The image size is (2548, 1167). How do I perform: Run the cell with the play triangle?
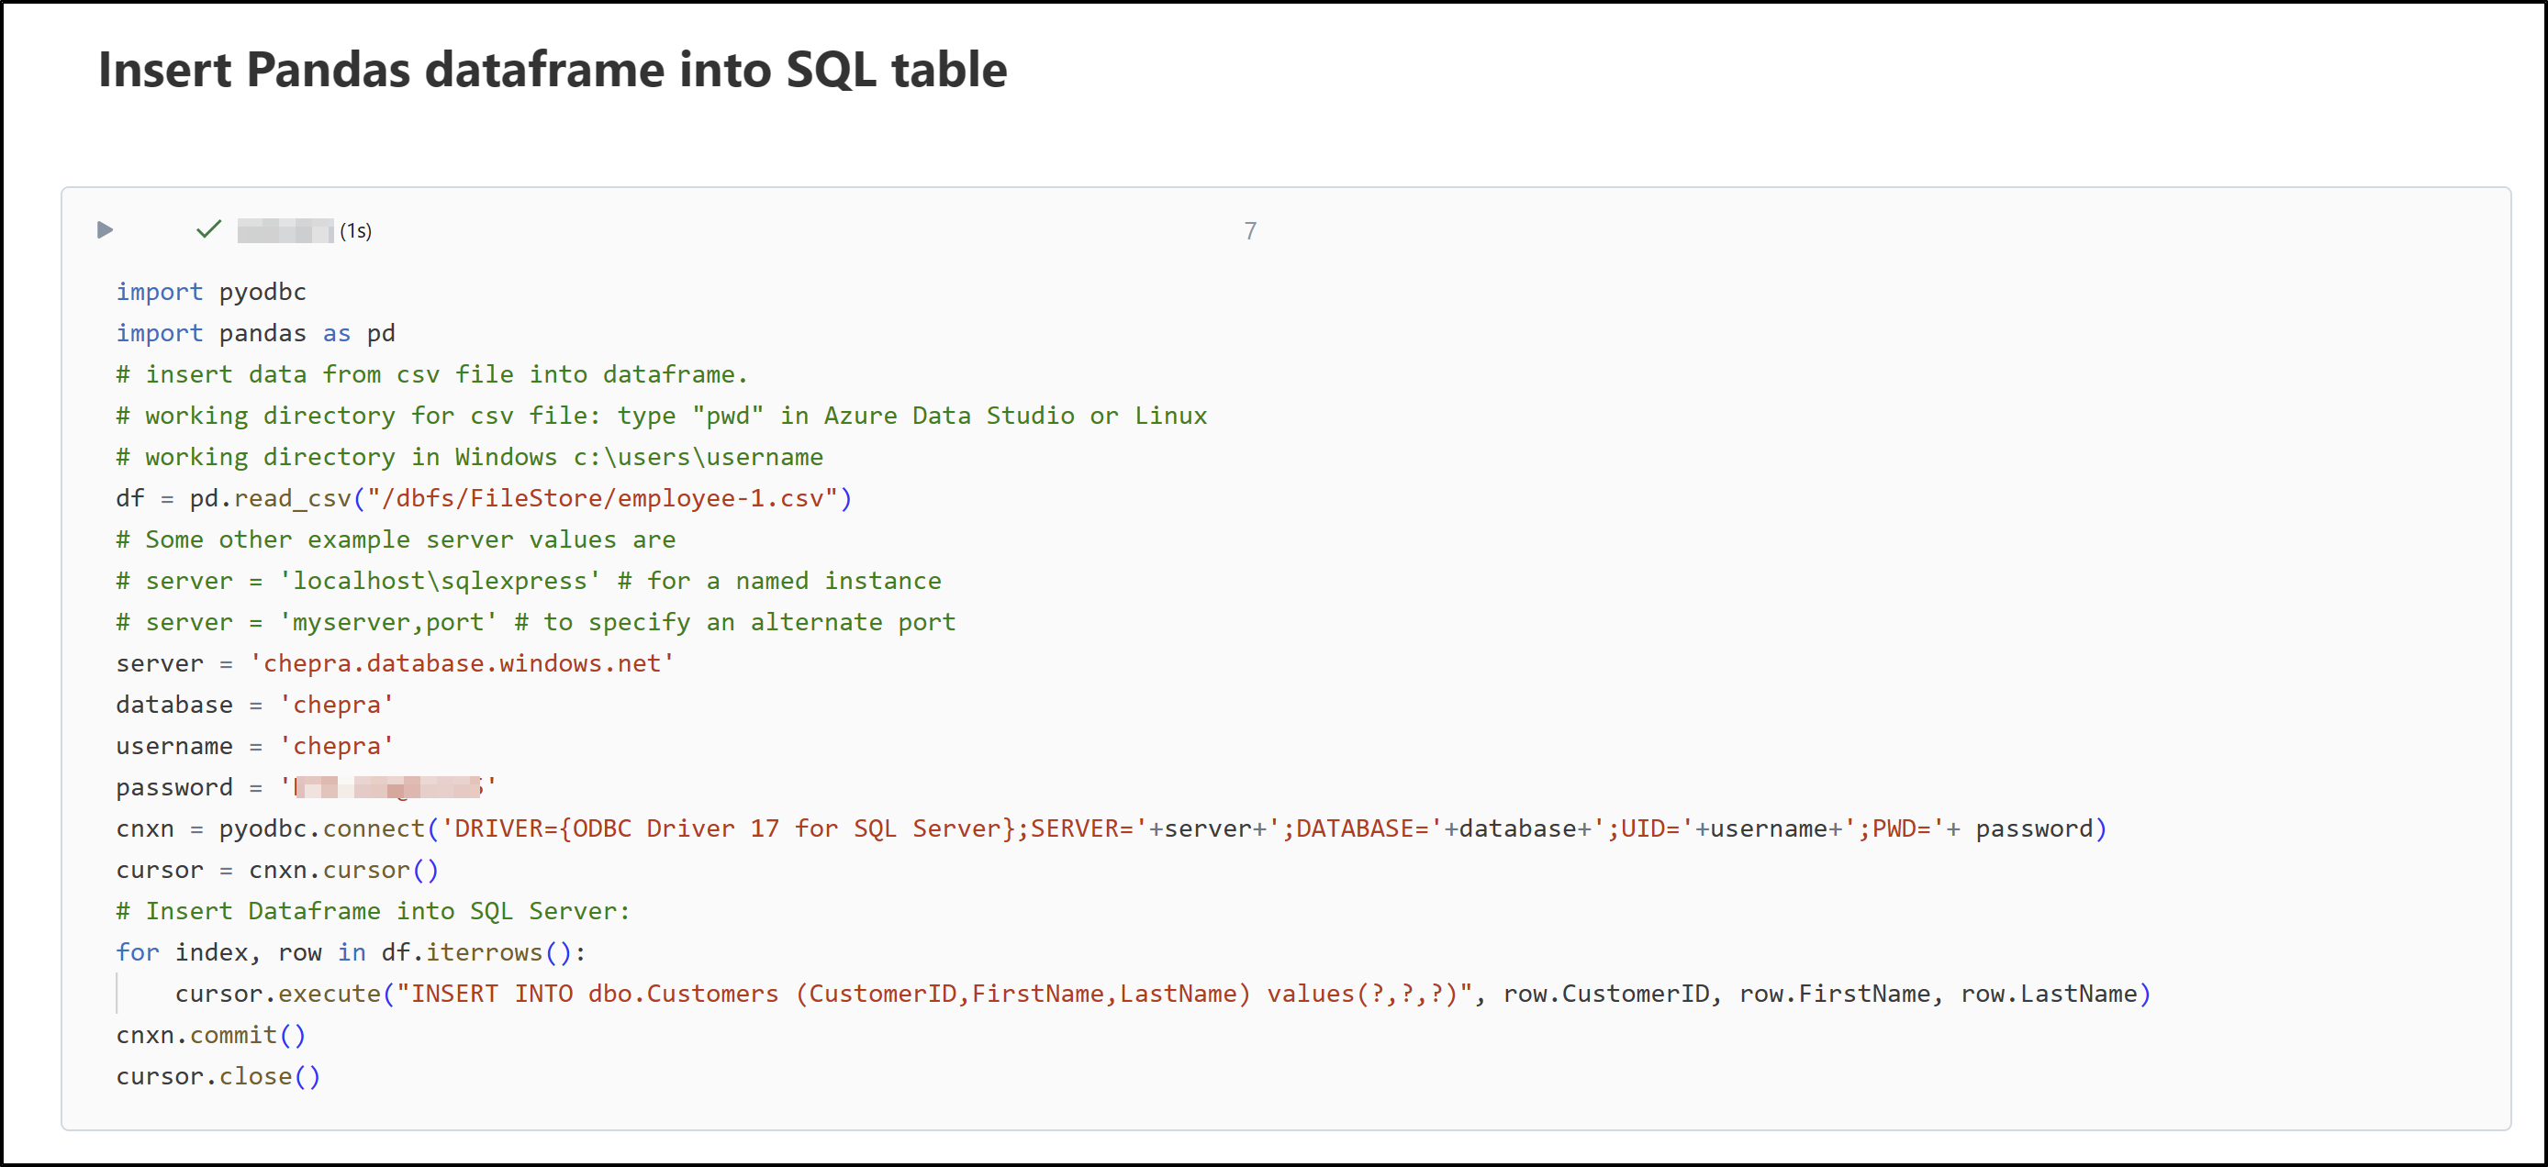tap(105, 230)
